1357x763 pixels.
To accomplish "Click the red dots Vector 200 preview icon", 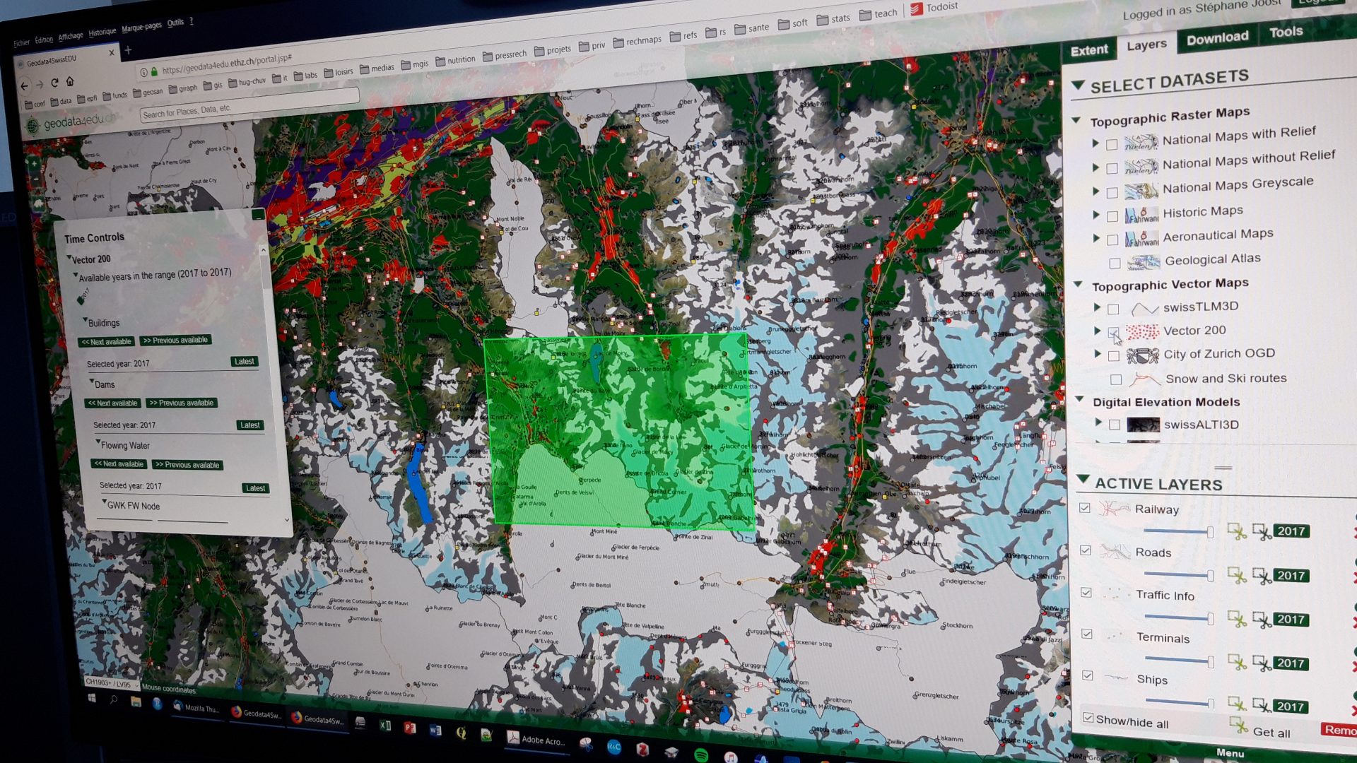I will pyautogui.click(x=1141, y=331).
